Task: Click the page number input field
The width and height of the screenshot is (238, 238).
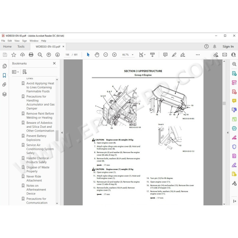Action: tap(67, 55)
